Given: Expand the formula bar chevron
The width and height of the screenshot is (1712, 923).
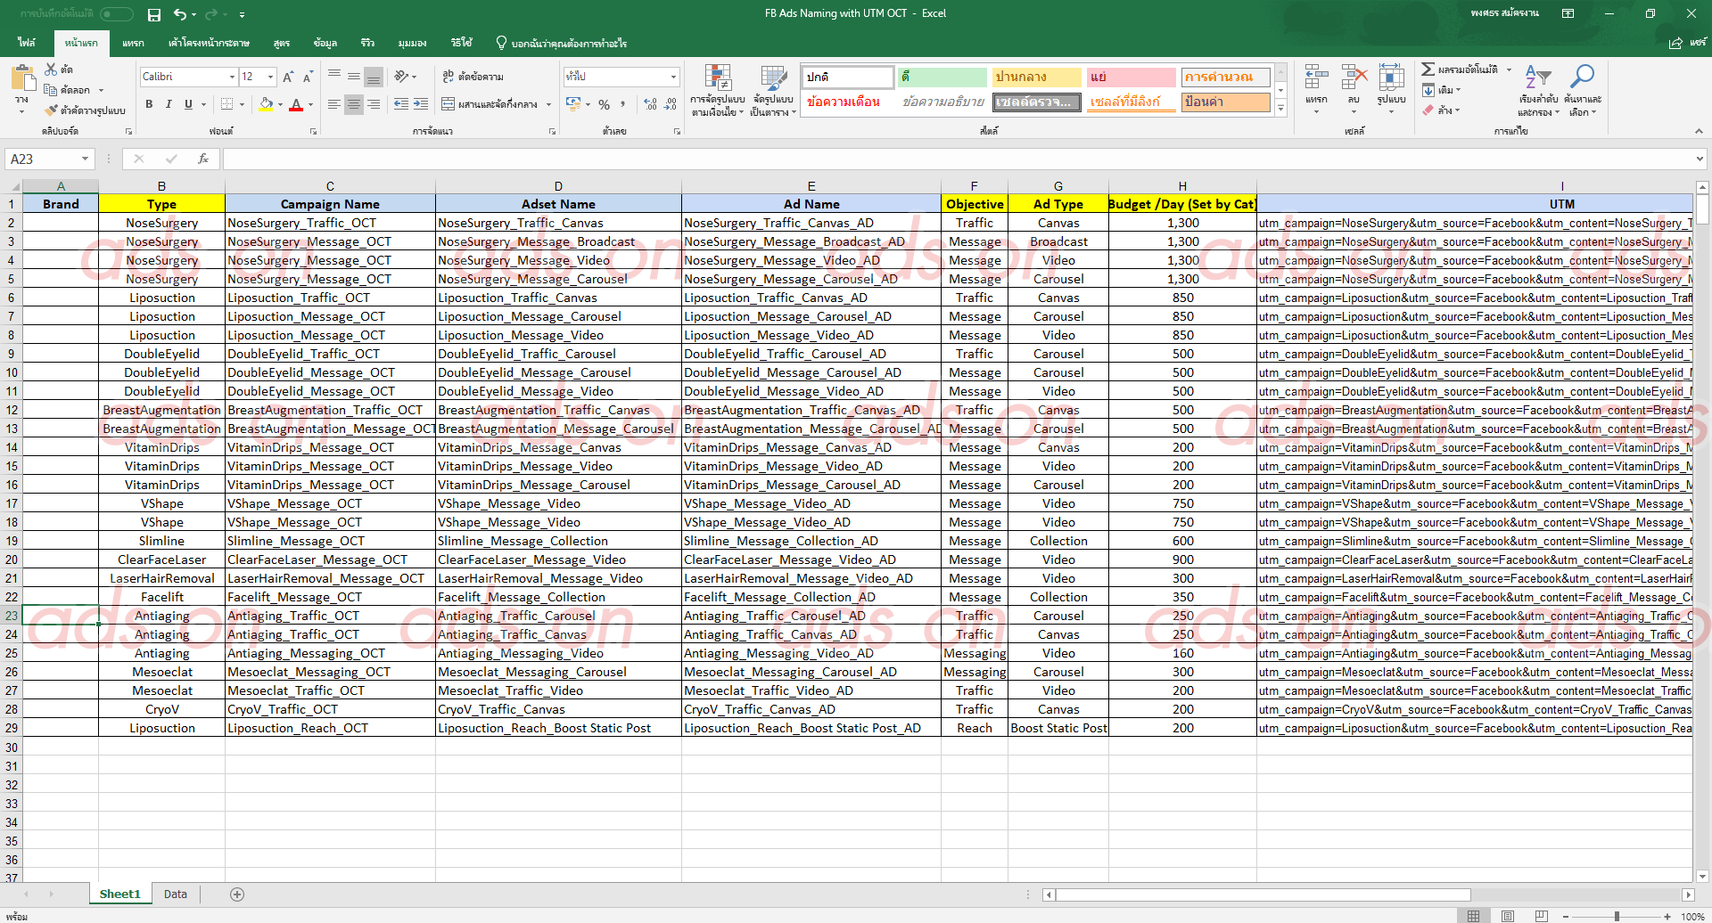Looking at the screenshot, I should pyautogui.click(x=1700, y=159).
